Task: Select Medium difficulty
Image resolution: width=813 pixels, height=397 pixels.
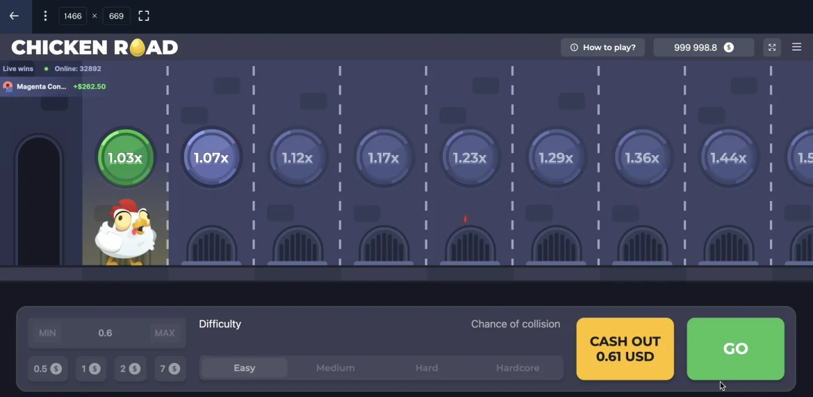Action: [336, 368]
